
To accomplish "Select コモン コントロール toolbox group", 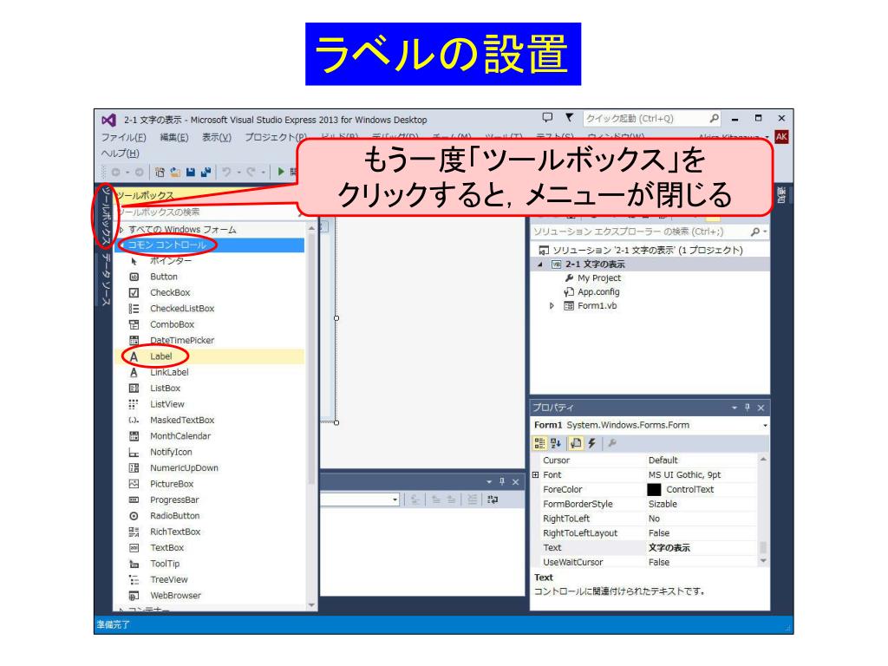I will (211, 245).
